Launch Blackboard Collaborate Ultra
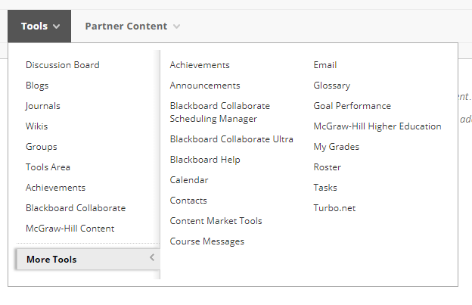Screen dimensions: 472x305 point(231,139)
